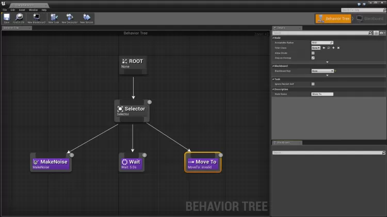Select the MakeNoise task node
This screenshot has height=217, width=387.
[x=51, y=162]
